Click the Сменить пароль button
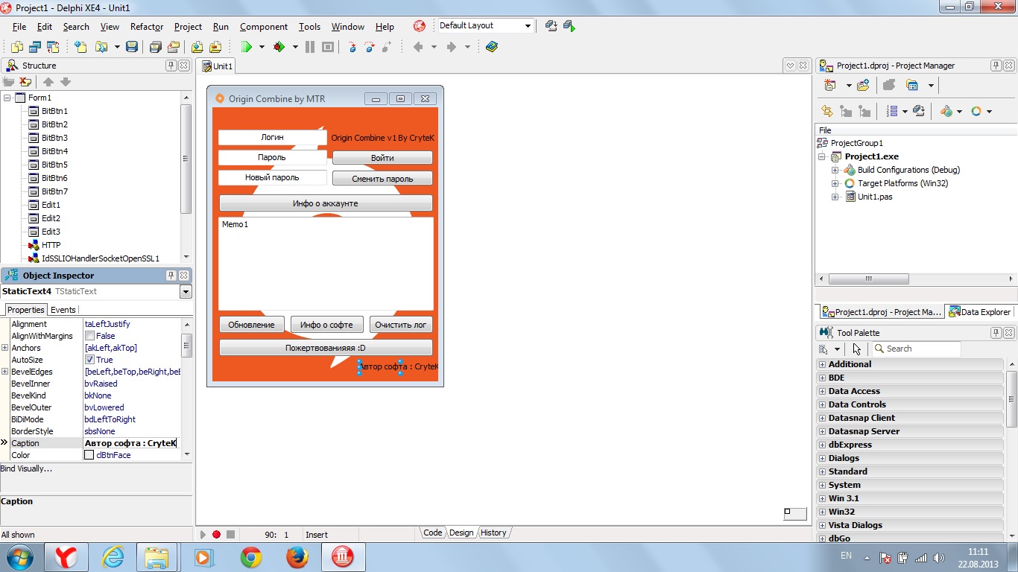The image size is (1018, 572). (x=382, y=179)
